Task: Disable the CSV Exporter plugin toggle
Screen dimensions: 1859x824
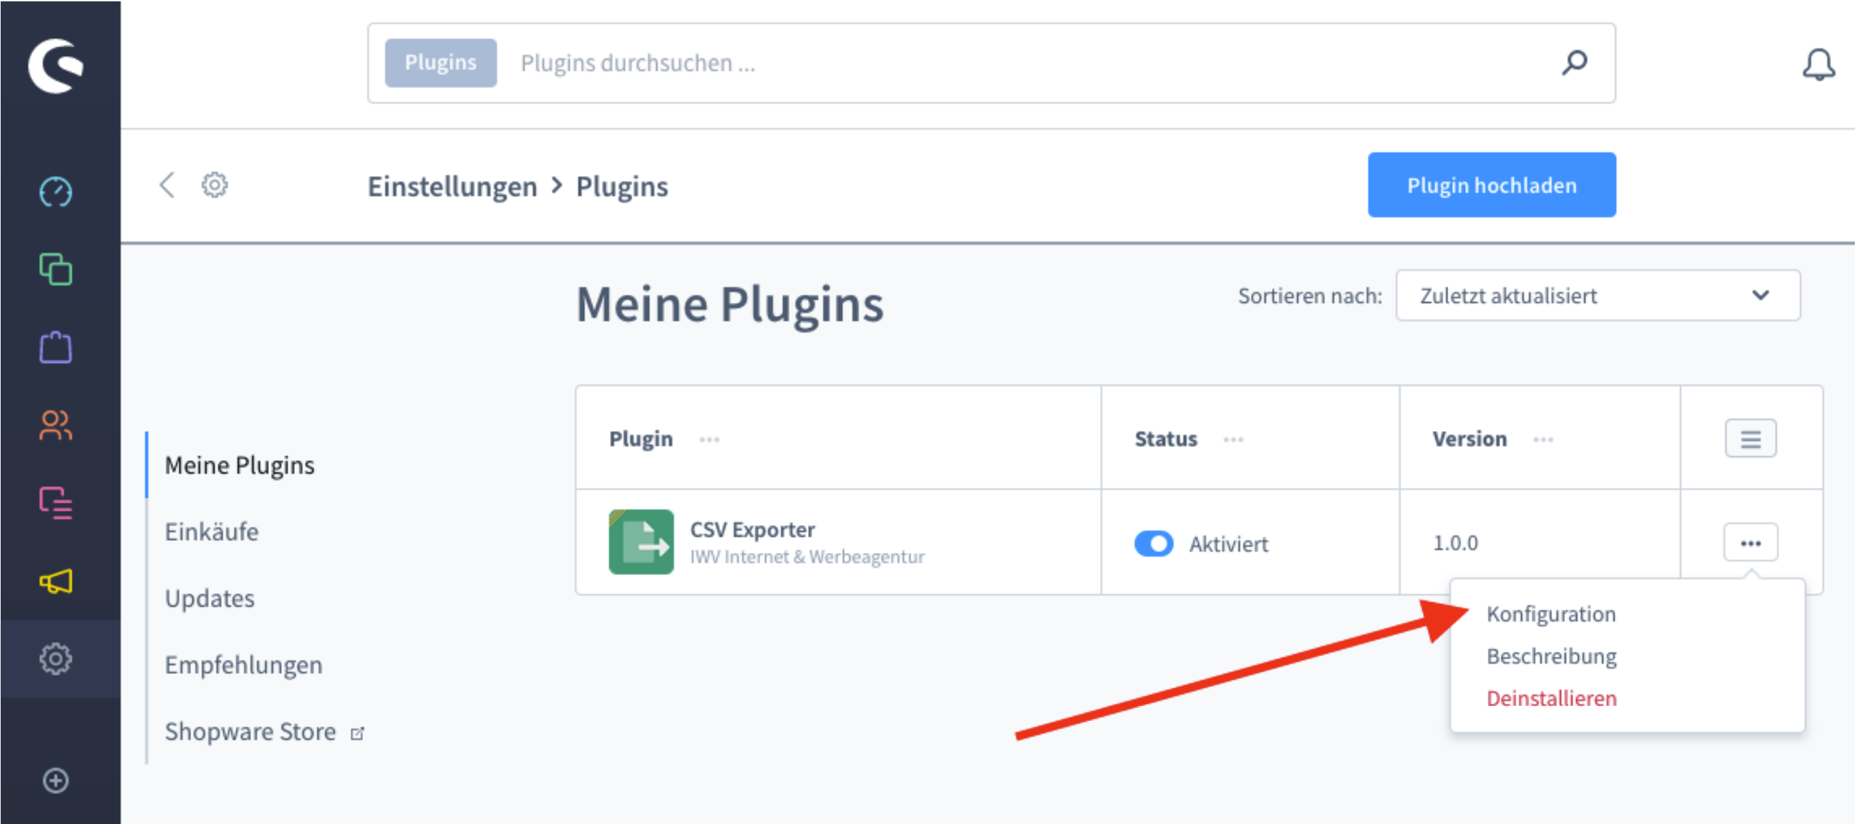Action: (x=1153, y=544)
